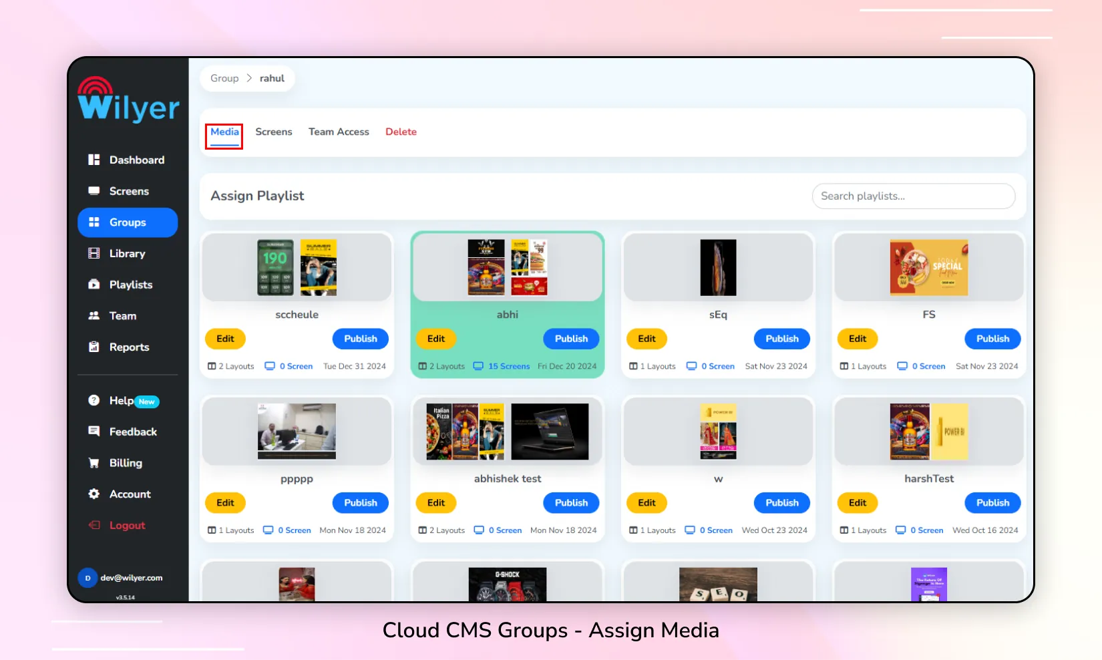Open Playlists in the sidebar menu
The height and width of the screenshot is (660, 1102).
coord(128,285)
